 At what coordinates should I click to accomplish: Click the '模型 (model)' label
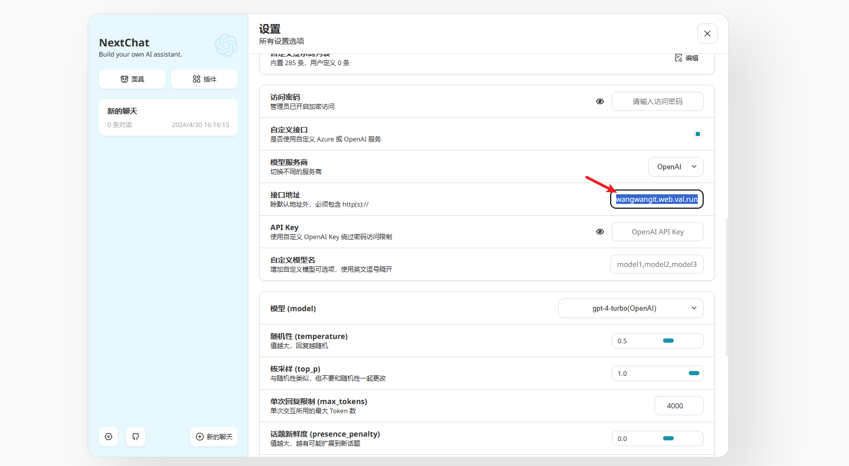(x=293, y=309)
